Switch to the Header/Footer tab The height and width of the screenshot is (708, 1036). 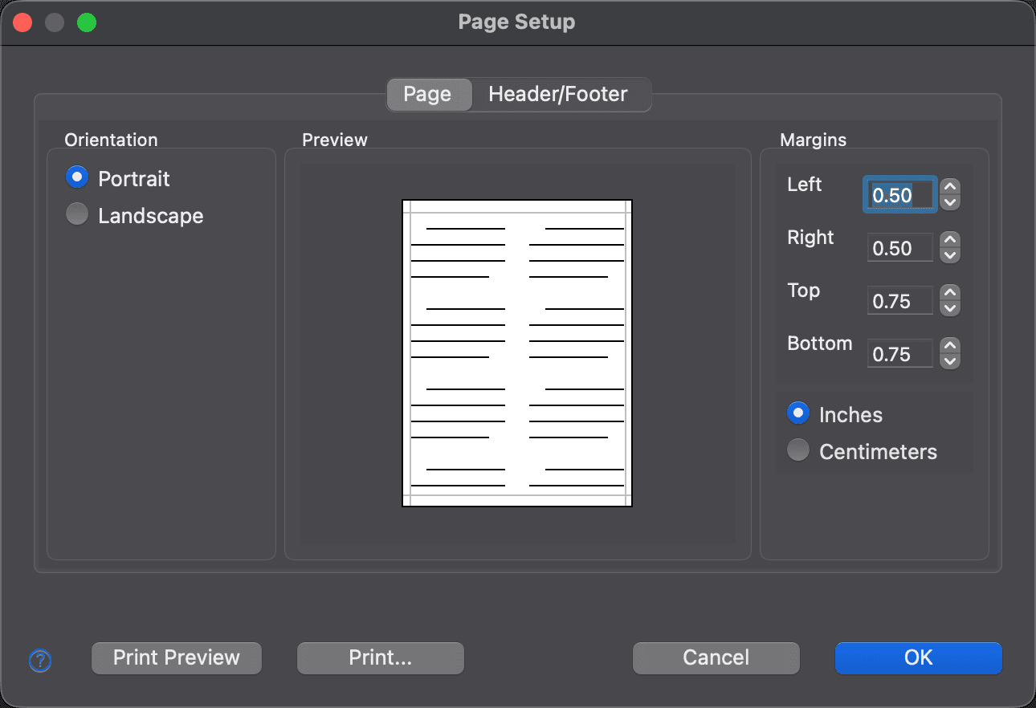pos(558,94)
